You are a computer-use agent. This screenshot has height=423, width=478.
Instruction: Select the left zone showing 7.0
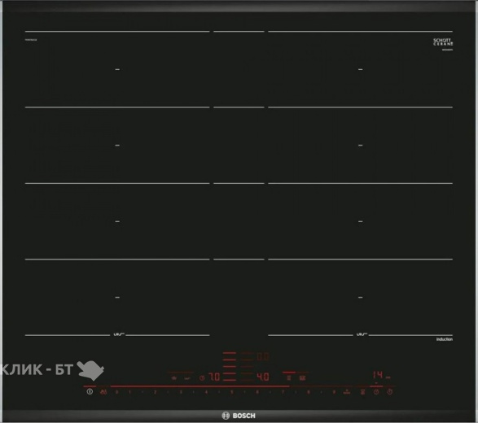[214, 377]
